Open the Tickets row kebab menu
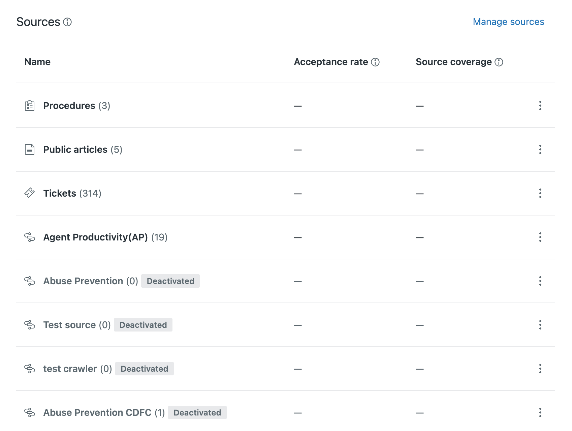Image resolution: width=572 pixels, height=431 pixels. point(540,193)
